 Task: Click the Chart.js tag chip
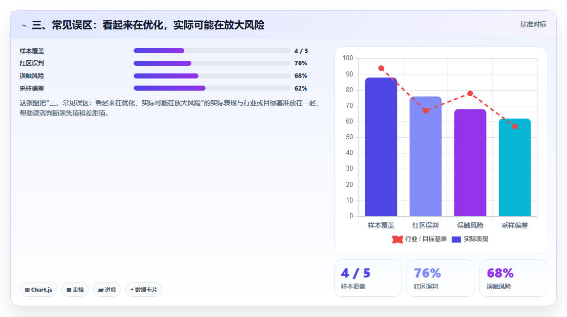pos(38,290)
